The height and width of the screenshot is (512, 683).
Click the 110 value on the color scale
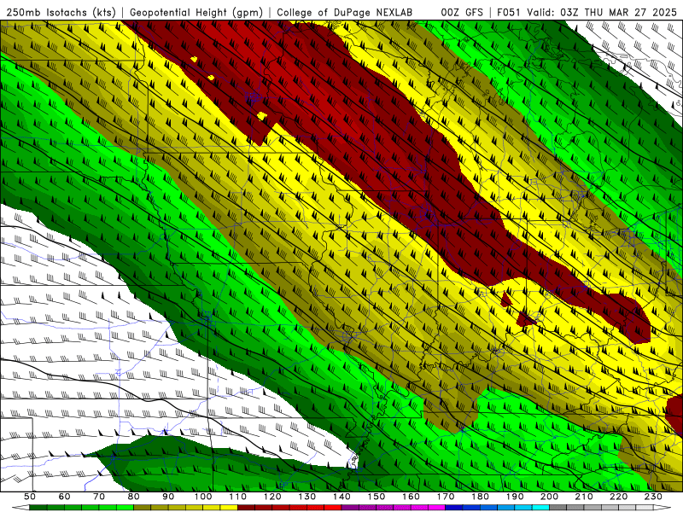point(237,497)
